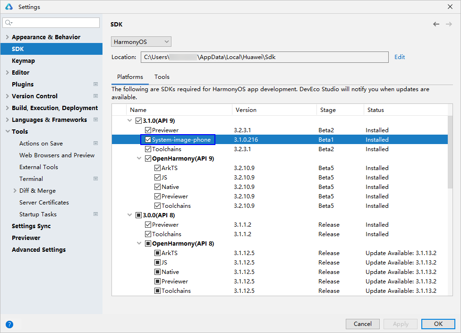Viewport: 461px width, 333px height.
Task: Open Previewer settings page
Action: pos(26,238)
